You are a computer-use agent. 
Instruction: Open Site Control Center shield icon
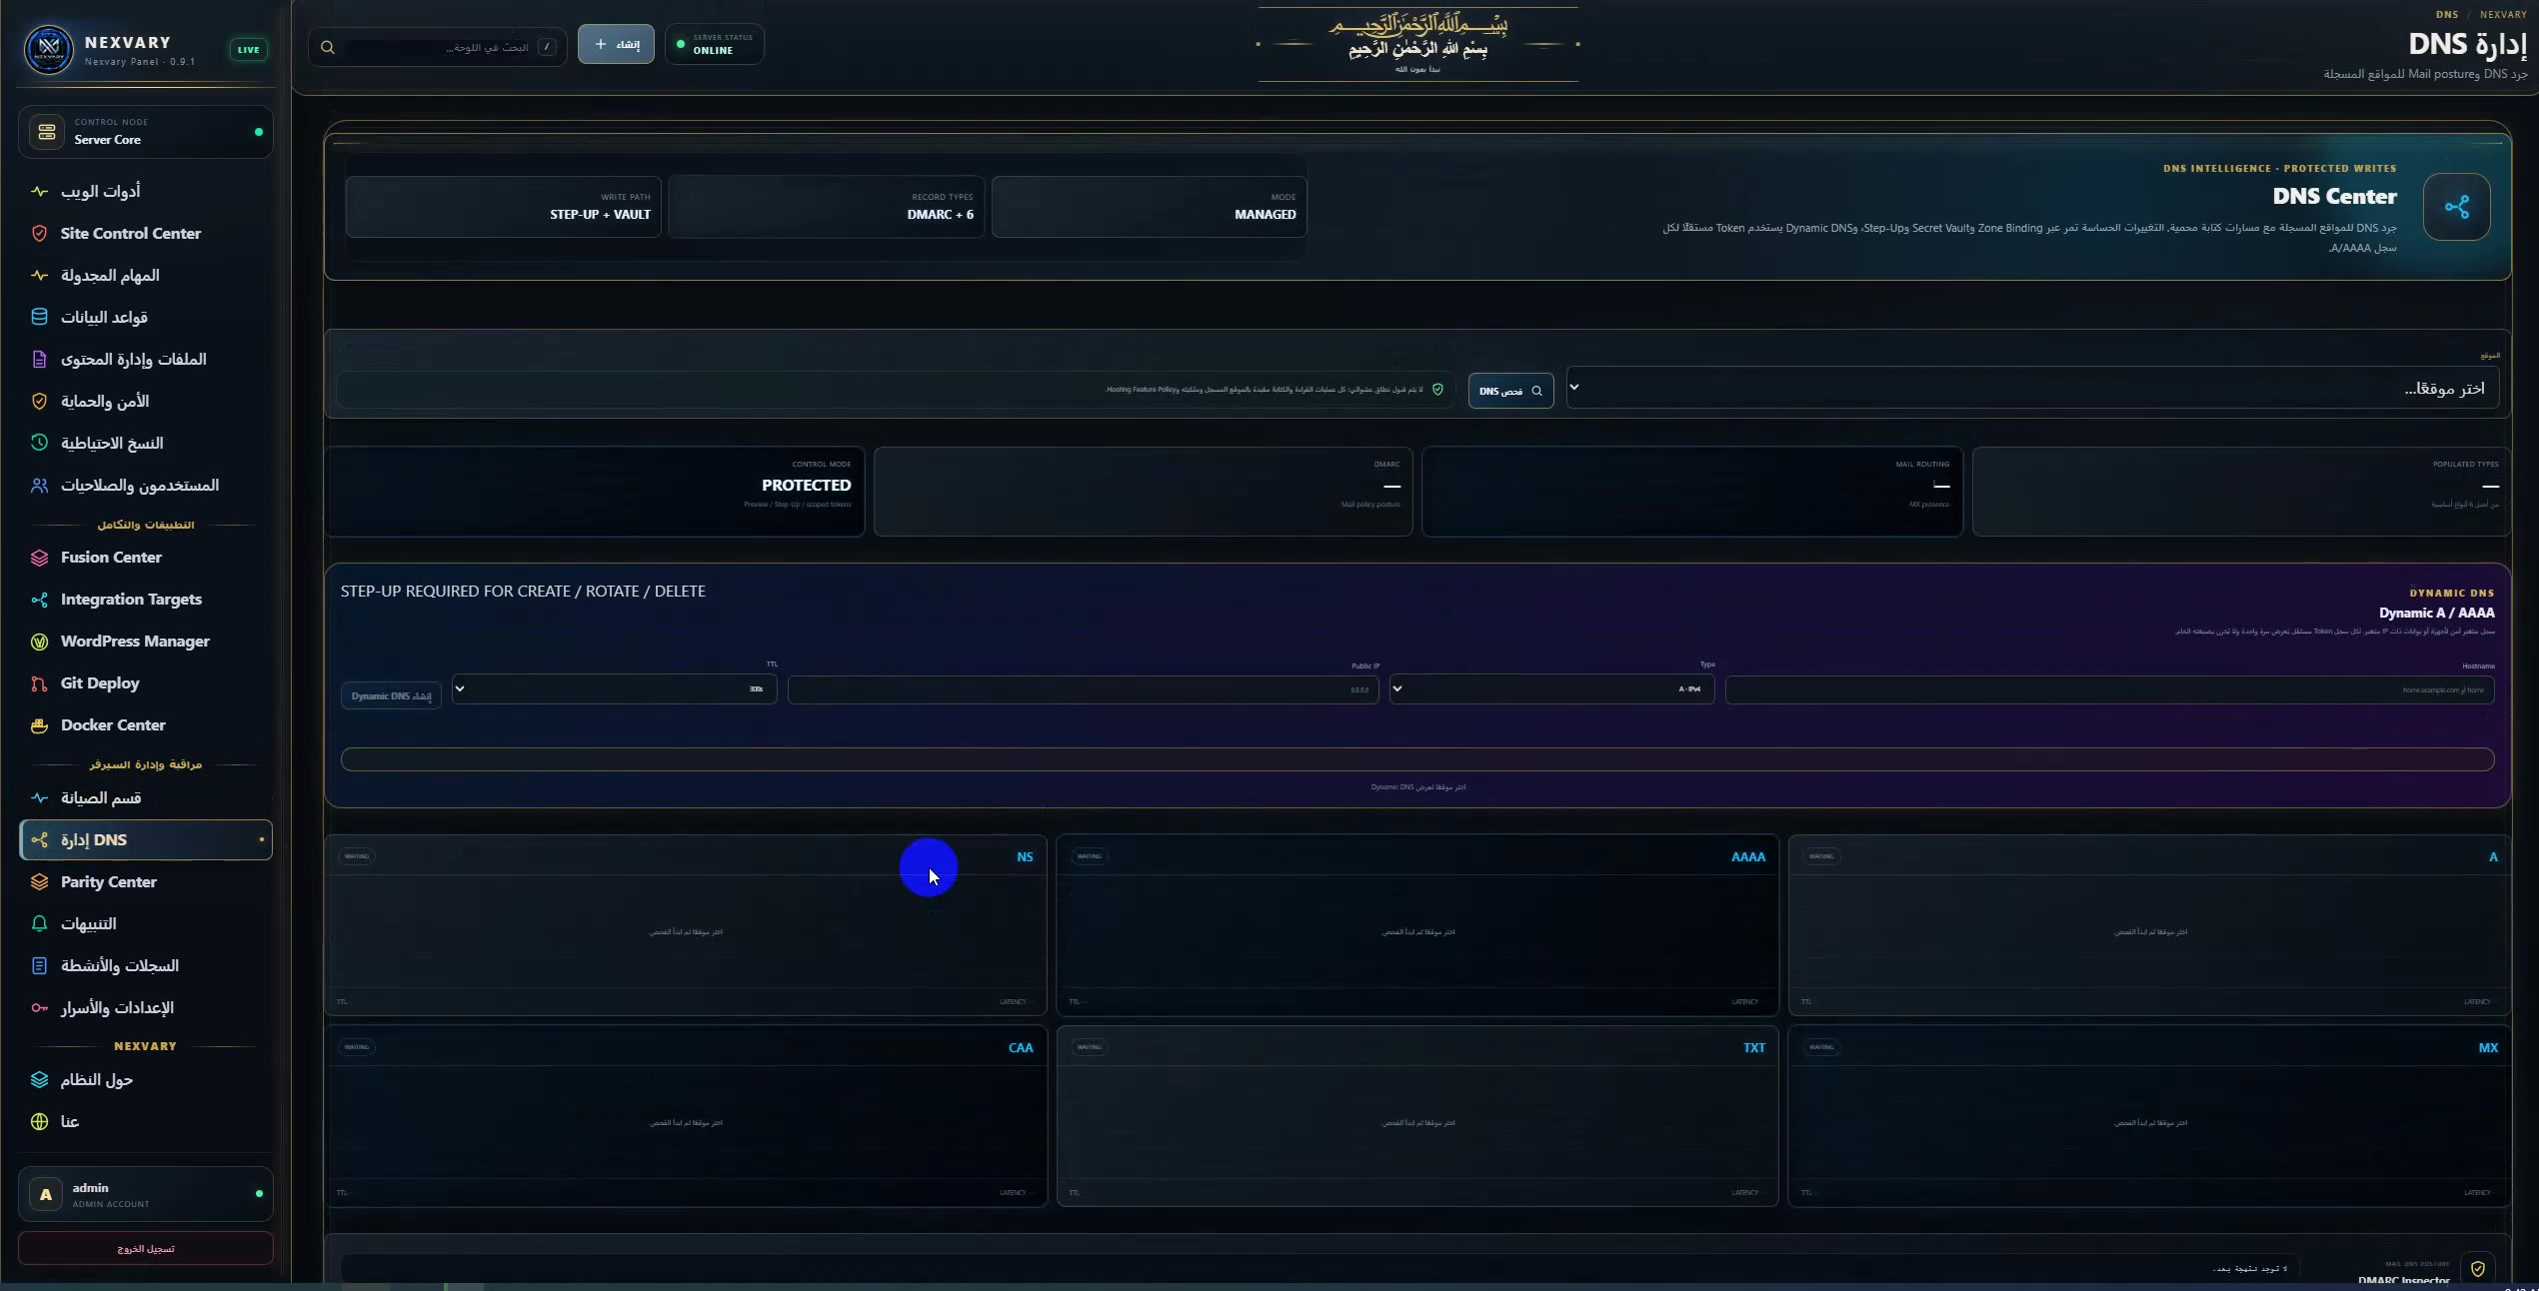[x=40, y=233]
